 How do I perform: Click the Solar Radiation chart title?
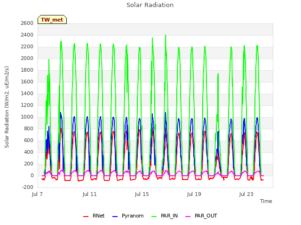click(x=150, y=5)
